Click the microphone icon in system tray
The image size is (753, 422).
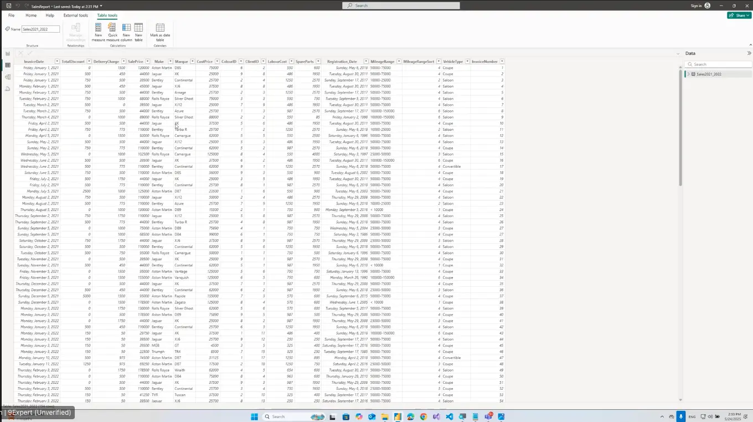pyautogui.click(x=681, y=416)
